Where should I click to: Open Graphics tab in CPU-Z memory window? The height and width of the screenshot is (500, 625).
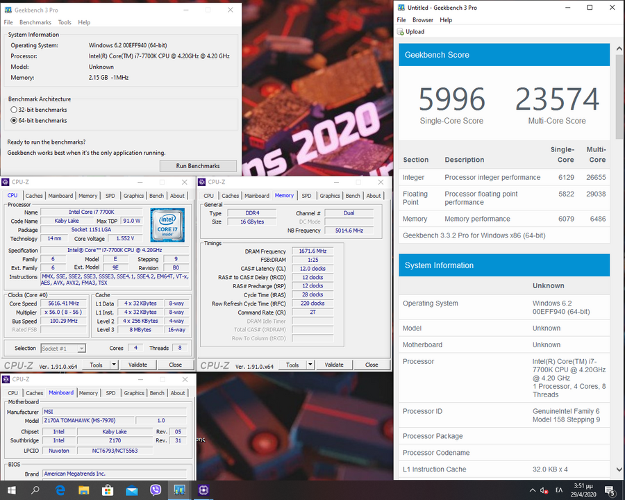(330, 196)
